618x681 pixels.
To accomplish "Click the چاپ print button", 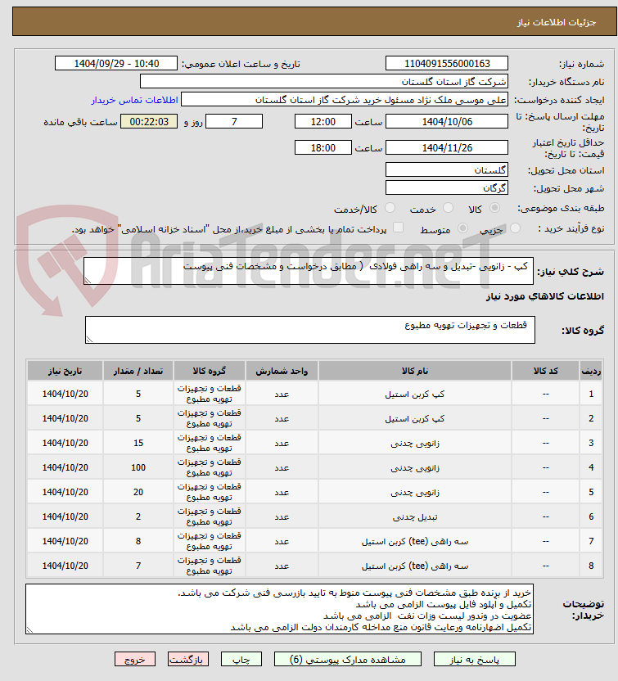I will tap(241, 659).
